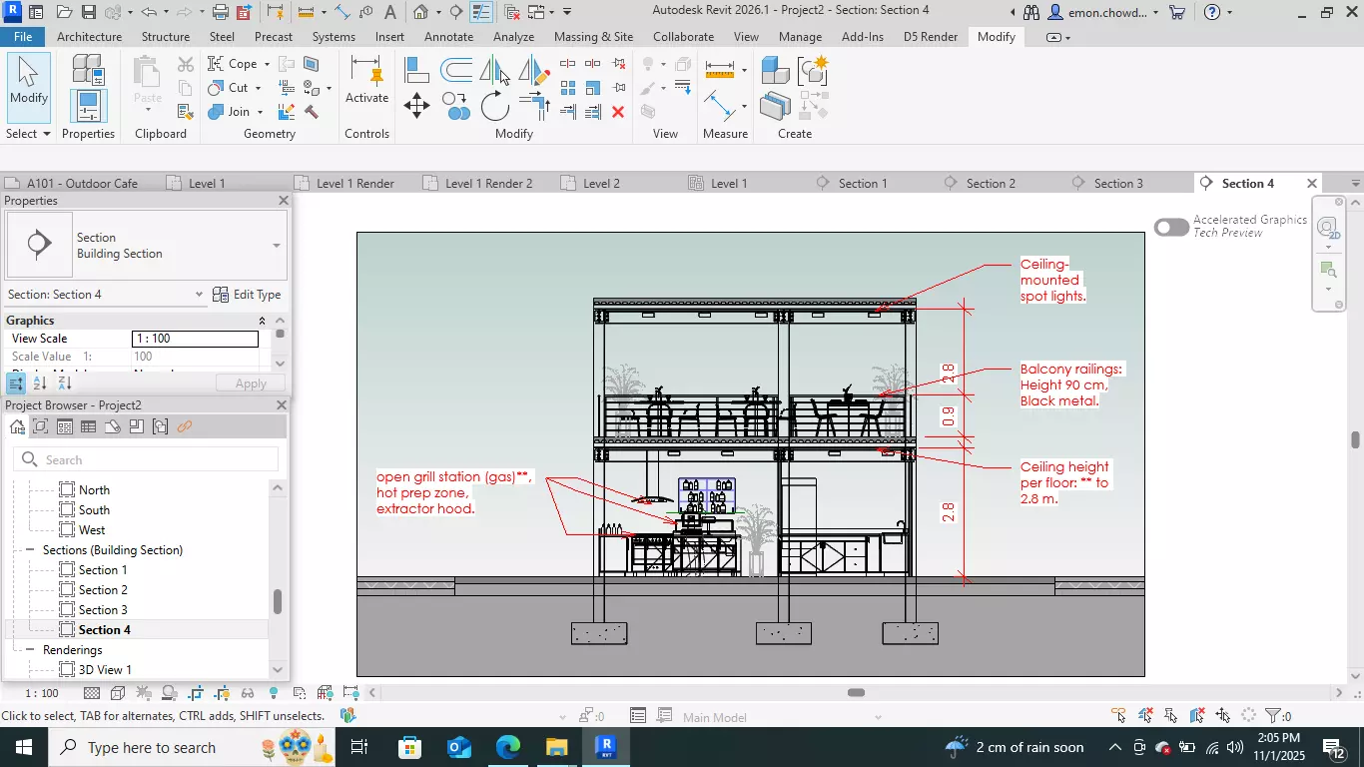Toggle the Properties palette button

88,106
